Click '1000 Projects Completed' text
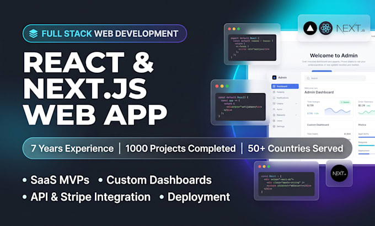The height and width of the screenshot is (226, 375). click(x=180, y=148)
